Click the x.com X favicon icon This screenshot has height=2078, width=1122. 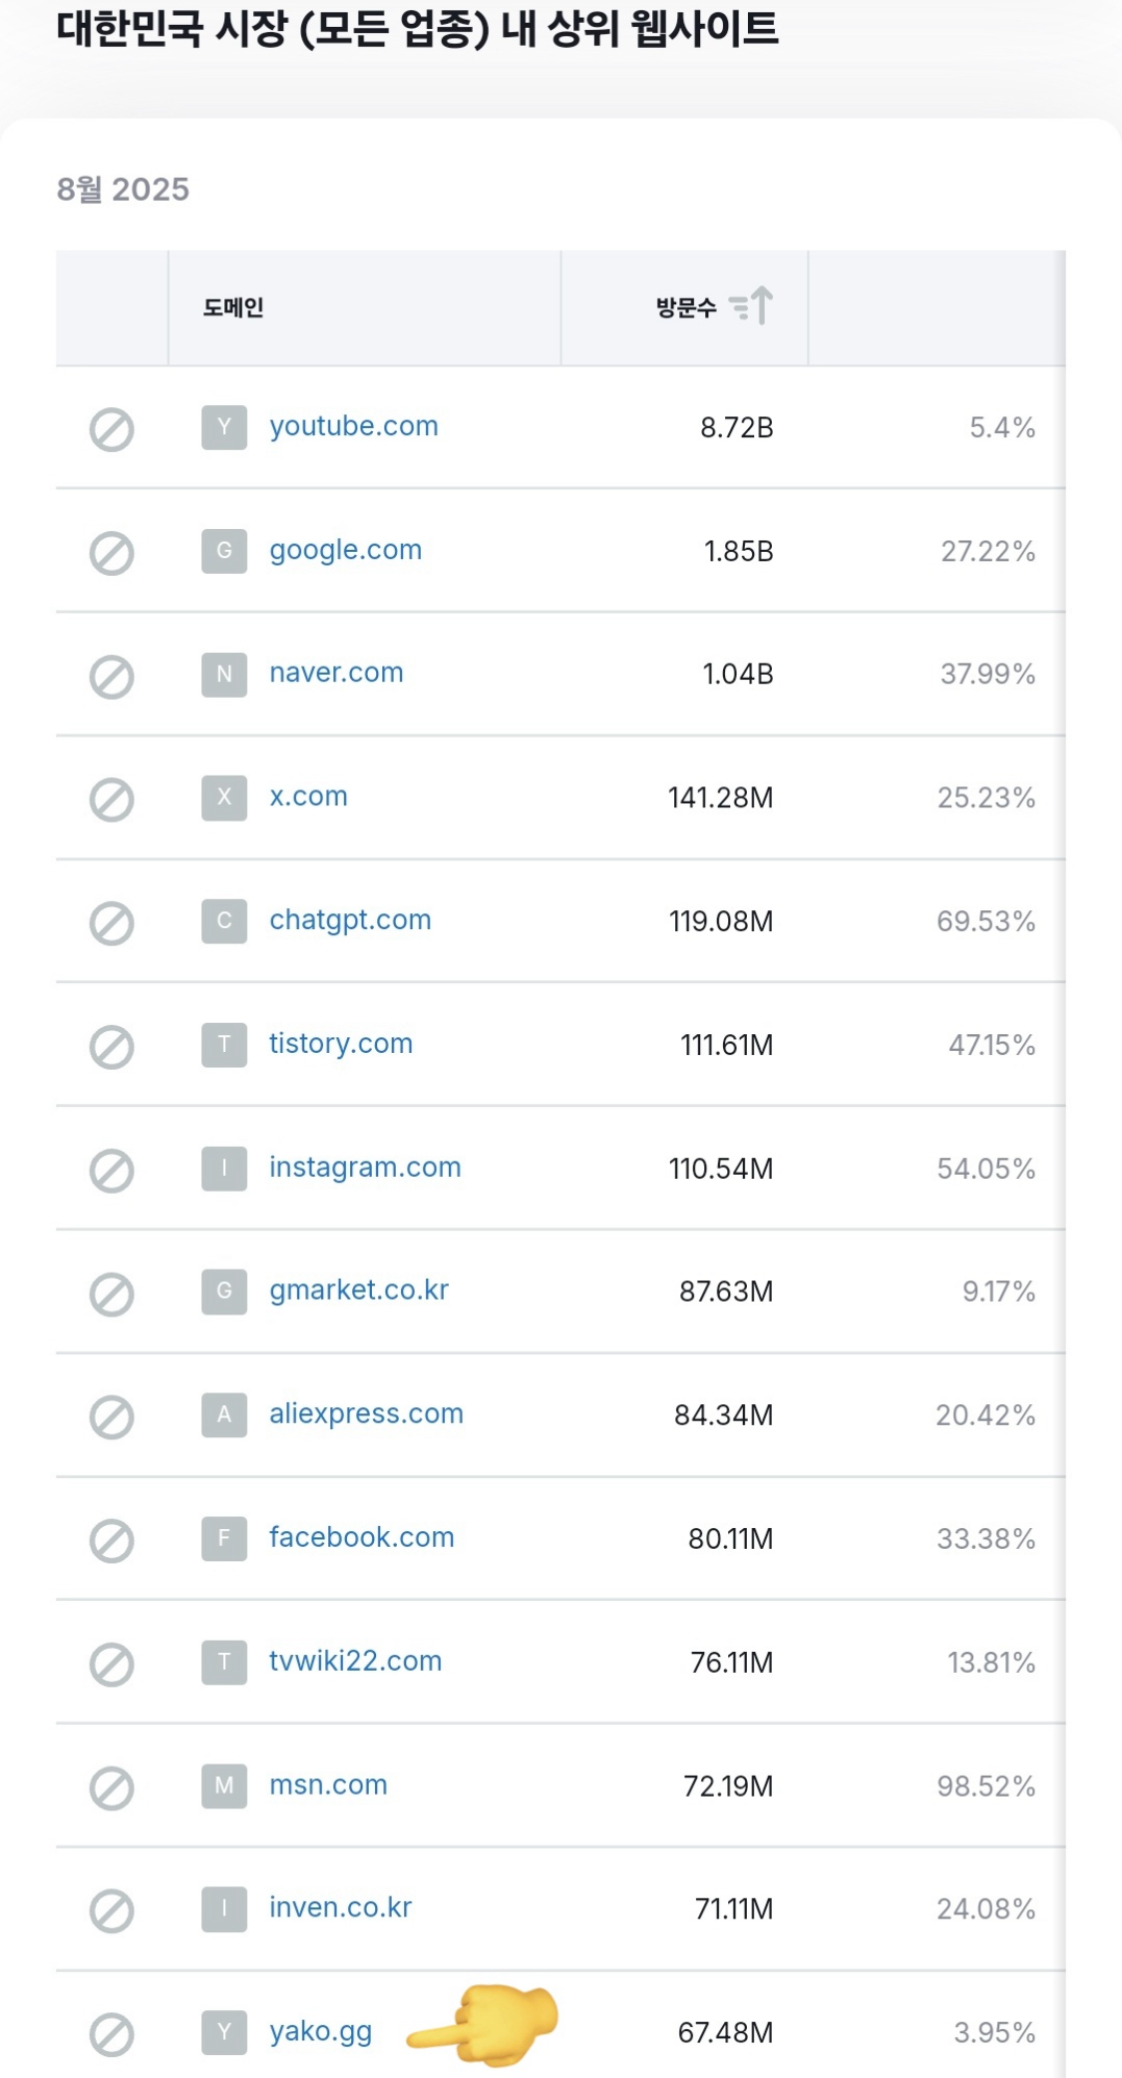(x=224, y=797)
